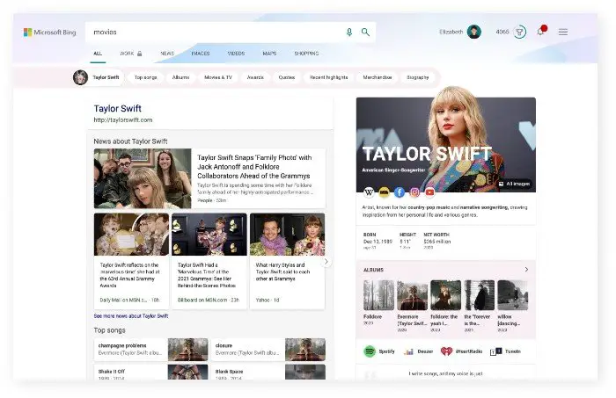This screenshot has height=398, width=616.
Task: Switch to the VIDEOS search tab
Action: pyautogui.click(x=236, y=54)
